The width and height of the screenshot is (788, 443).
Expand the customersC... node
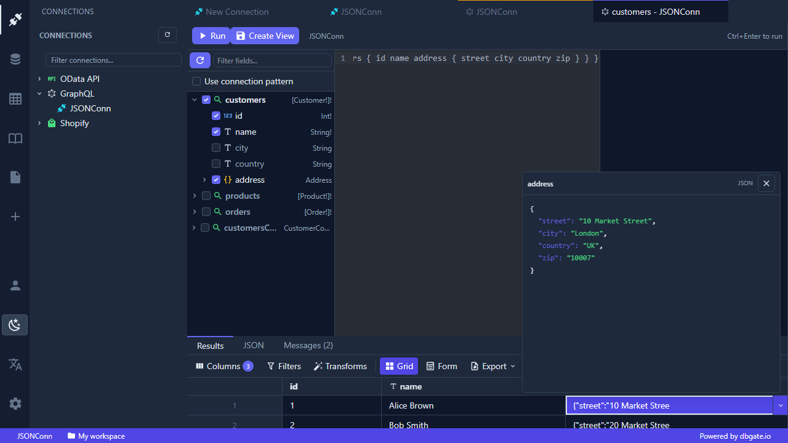click(193, 228)
